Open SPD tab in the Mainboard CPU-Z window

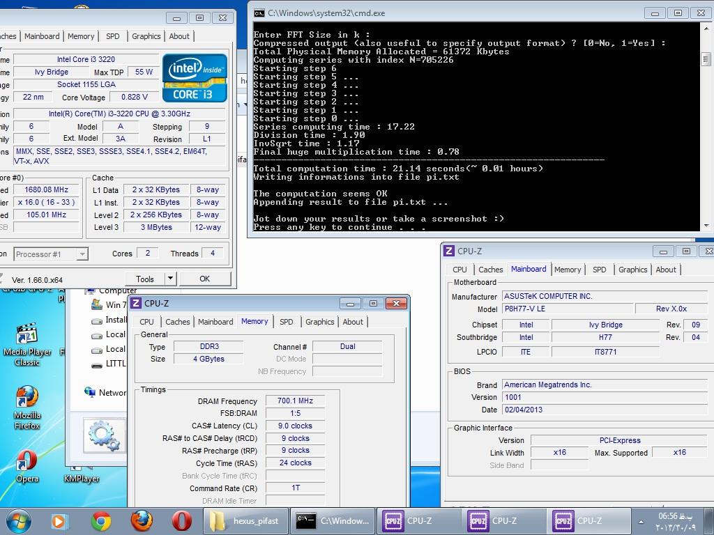599,270
